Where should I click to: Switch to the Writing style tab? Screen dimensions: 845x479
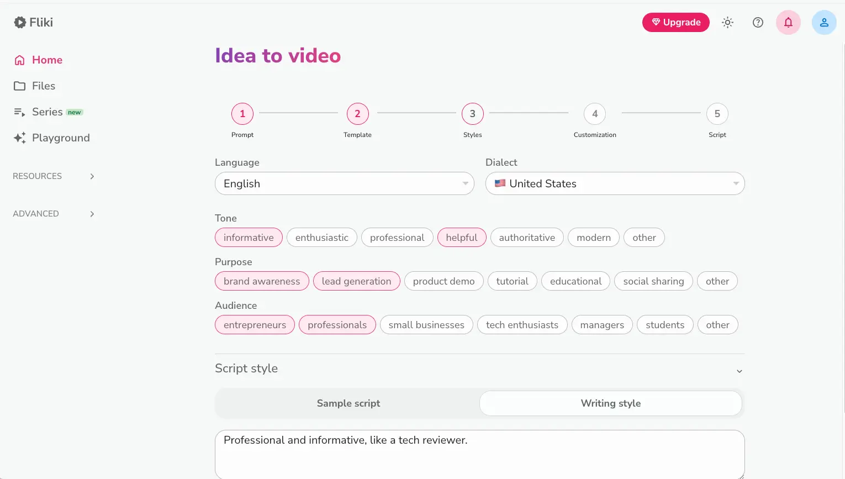tap(610, 403)
